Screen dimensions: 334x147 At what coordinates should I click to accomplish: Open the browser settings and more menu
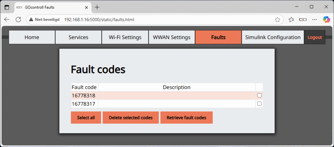point(314,20)
